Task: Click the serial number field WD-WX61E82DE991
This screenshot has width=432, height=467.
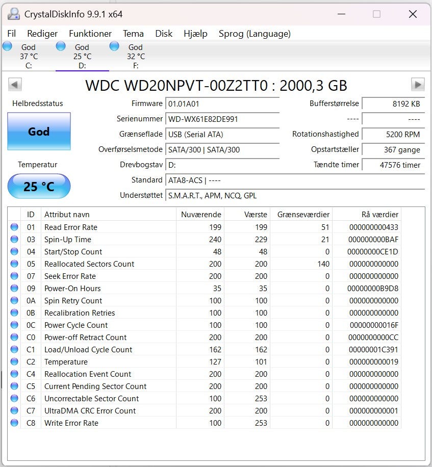Action: coord(222,119)
